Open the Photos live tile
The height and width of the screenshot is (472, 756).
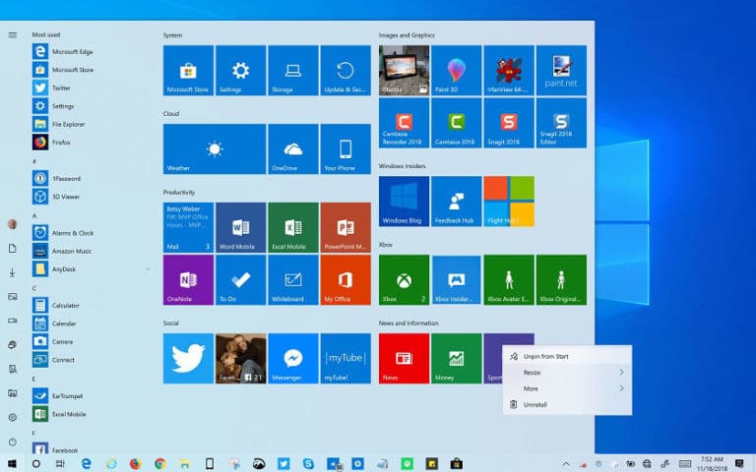[x=404, y=71]
